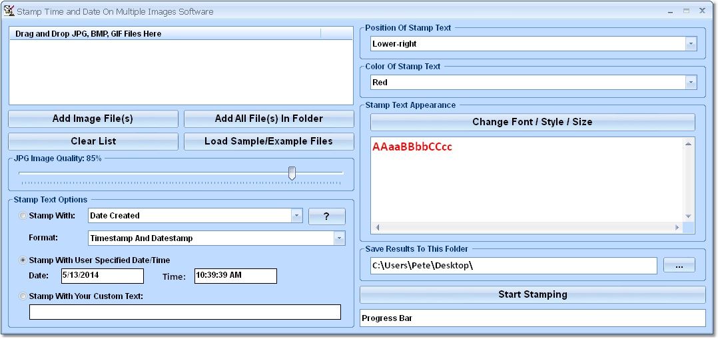Click the Date field showing 5/13/2014

click(102, 276)
